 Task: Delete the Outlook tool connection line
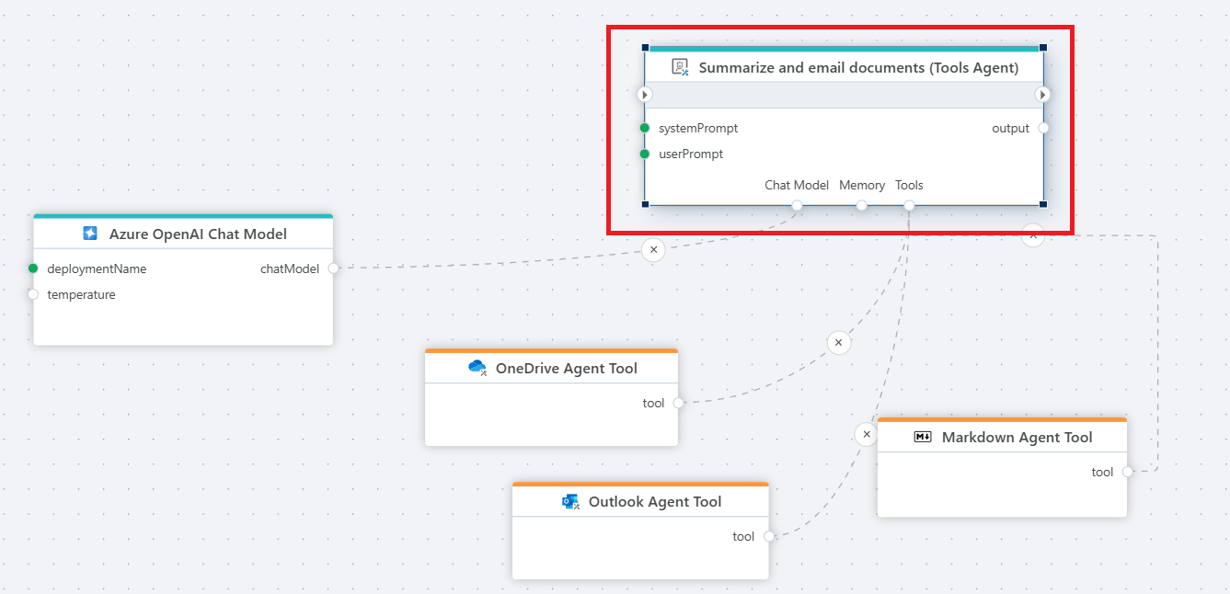pyautogui.click(x=866, y=434)
